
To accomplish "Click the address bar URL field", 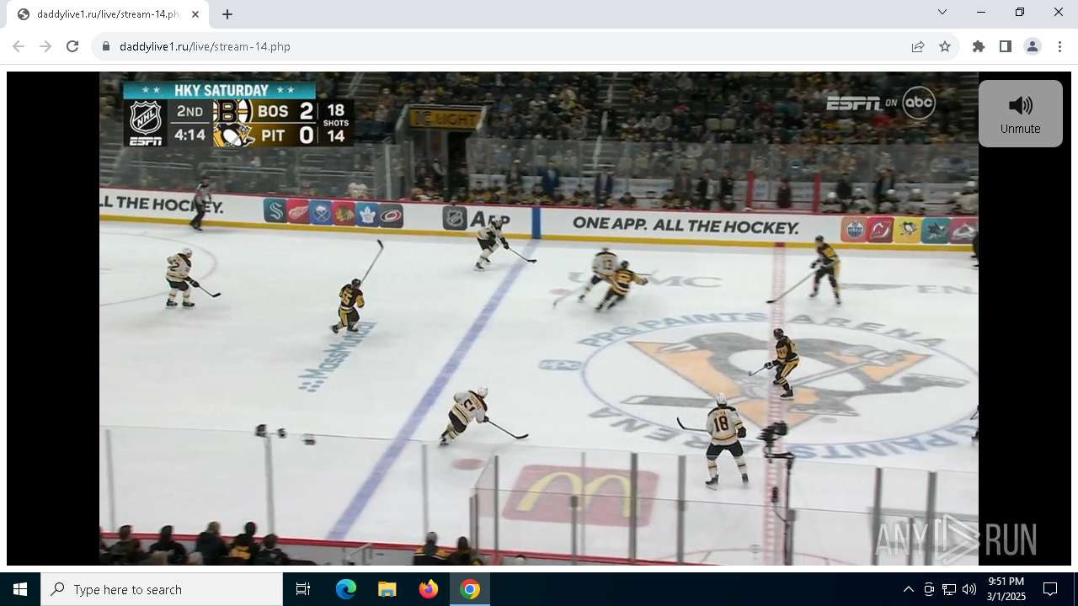I will pyautogui.click(x=505, y=46).
